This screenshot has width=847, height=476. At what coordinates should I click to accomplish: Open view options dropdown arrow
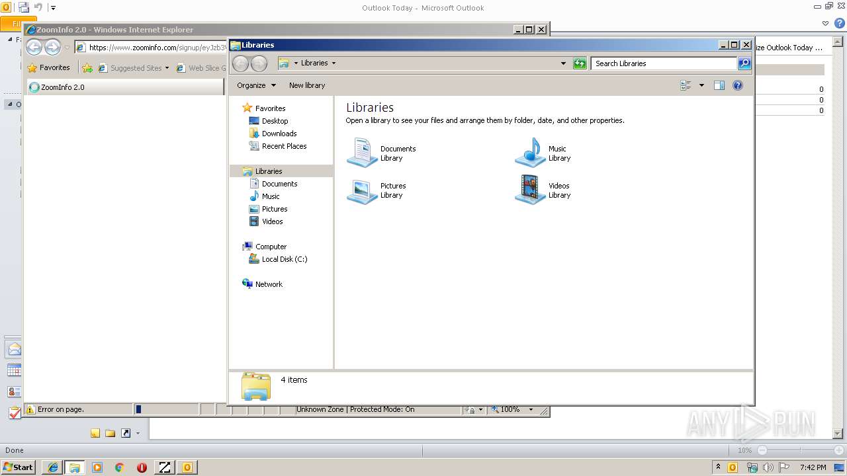coord(701,85)
